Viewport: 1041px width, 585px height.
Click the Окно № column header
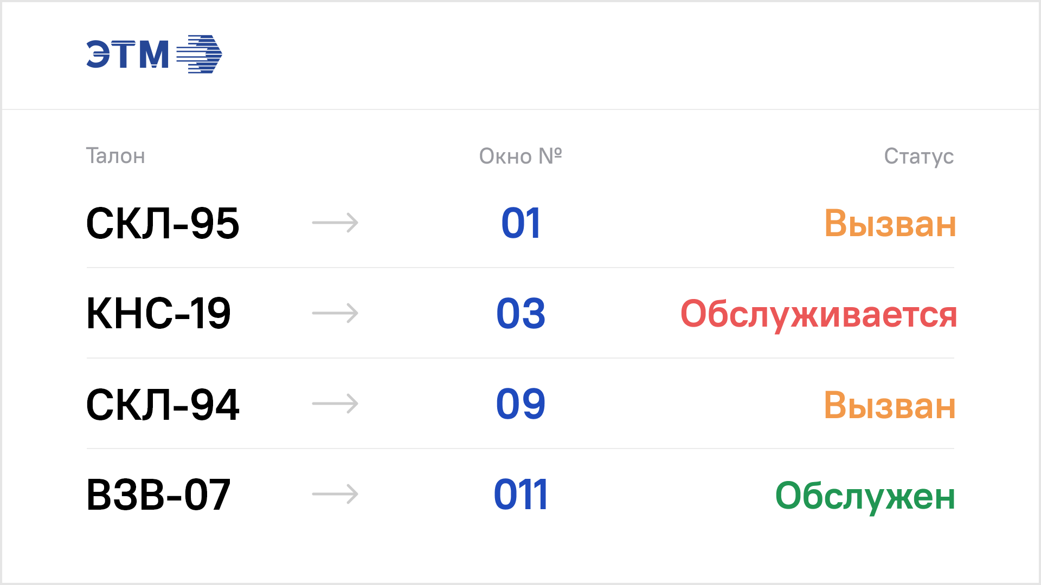pyautogui.click(x=520, y=156)
